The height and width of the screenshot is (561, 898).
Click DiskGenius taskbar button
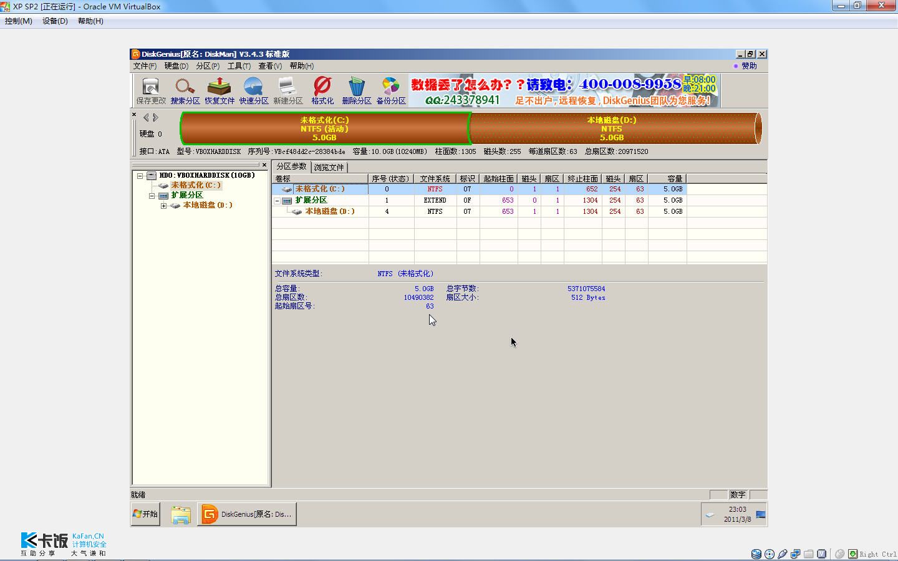pos(247,514)
